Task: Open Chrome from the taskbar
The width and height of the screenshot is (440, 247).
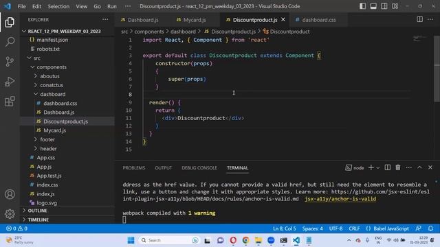Action: tap(246, 240)
